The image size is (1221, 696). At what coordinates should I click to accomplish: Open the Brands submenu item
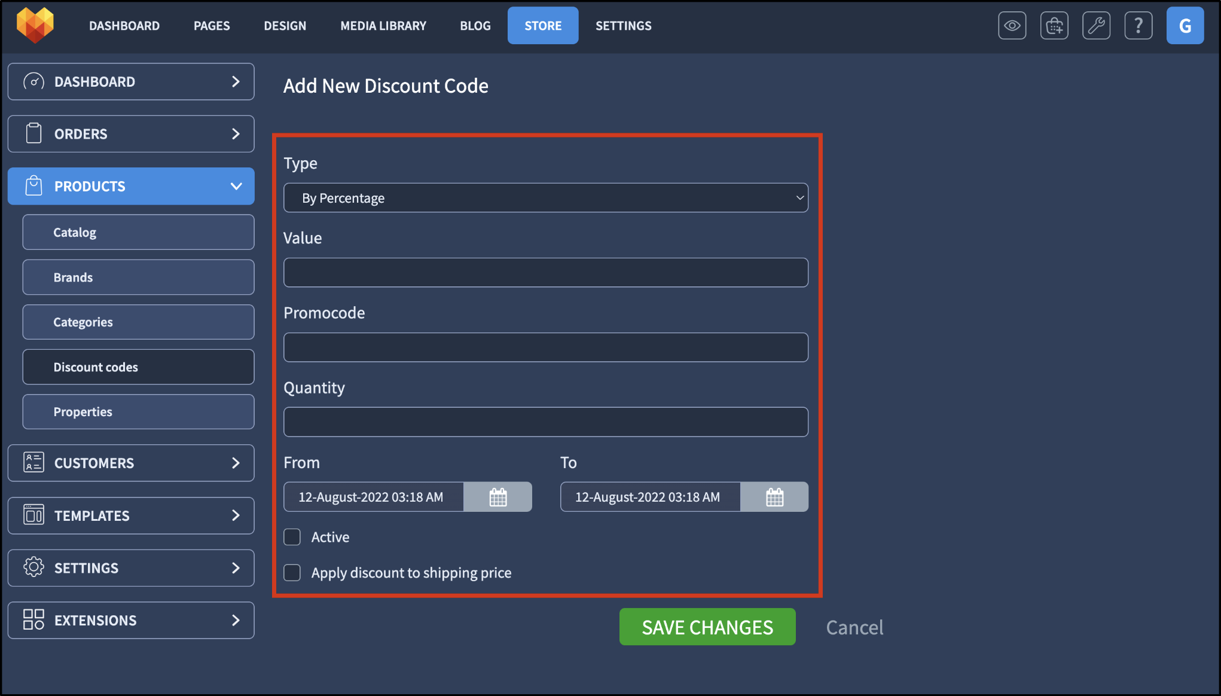click(138, 277)
